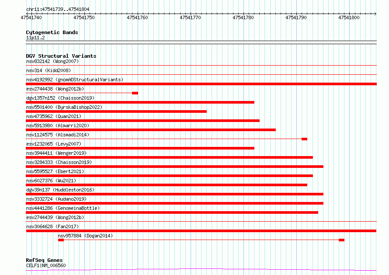Image resolution: width=389 pixels, height=275 pixels.
Task: Click the CELF1|NM_006560 gene label
Action: [x=46, y=265]
